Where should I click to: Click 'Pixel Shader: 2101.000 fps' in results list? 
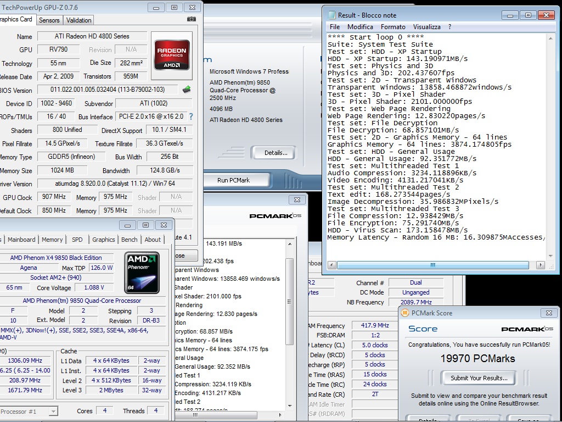(208, 296)
